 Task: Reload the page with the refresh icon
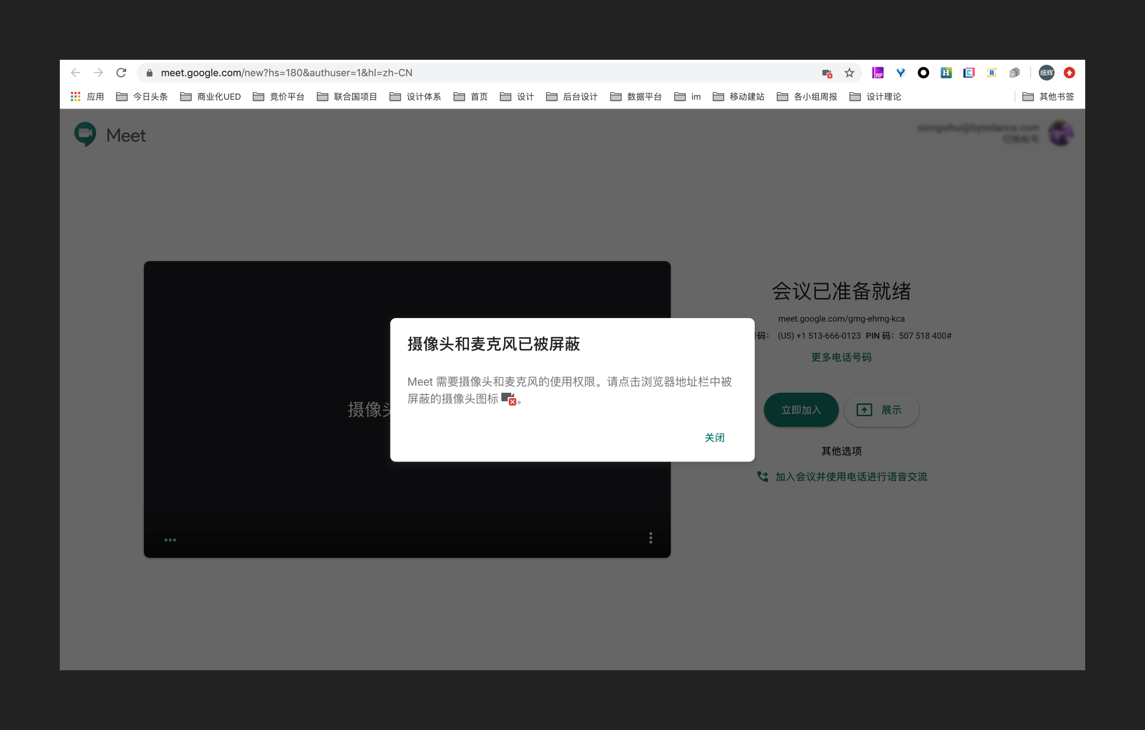[x=121, y=73]
